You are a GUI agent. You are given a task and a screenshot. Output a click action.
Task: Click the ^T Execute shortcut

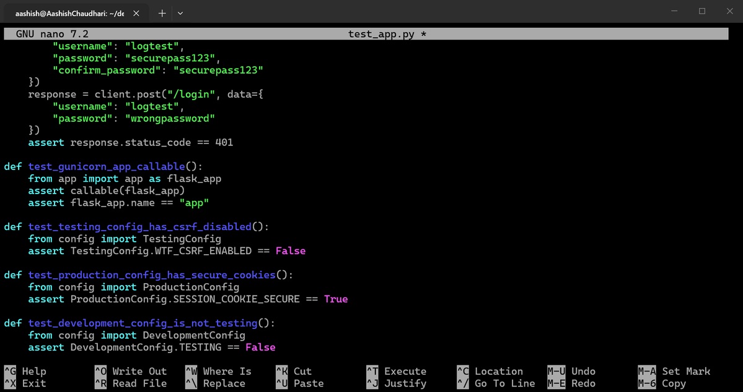click(x=397, y=371)
